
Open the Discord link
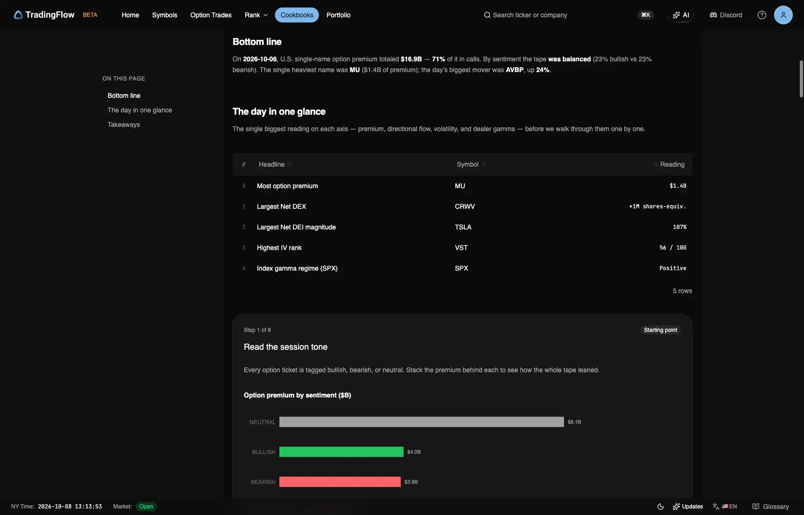pos(726,15)
